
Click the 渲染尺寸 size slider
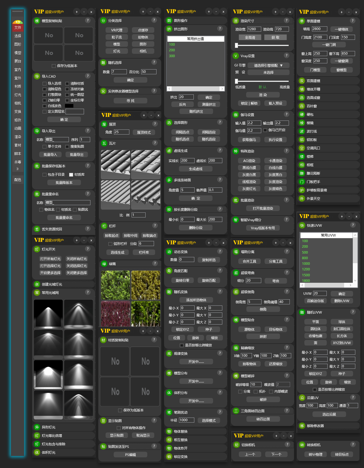[262, 45]
